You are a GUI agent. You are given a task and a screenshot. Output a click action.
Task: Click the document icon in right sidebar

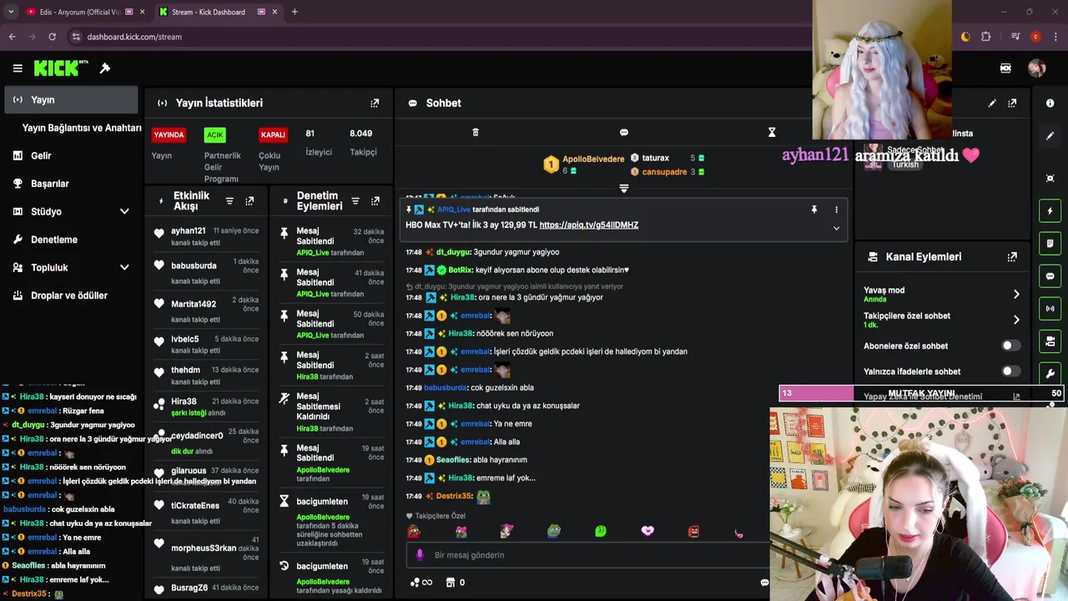1050,244
